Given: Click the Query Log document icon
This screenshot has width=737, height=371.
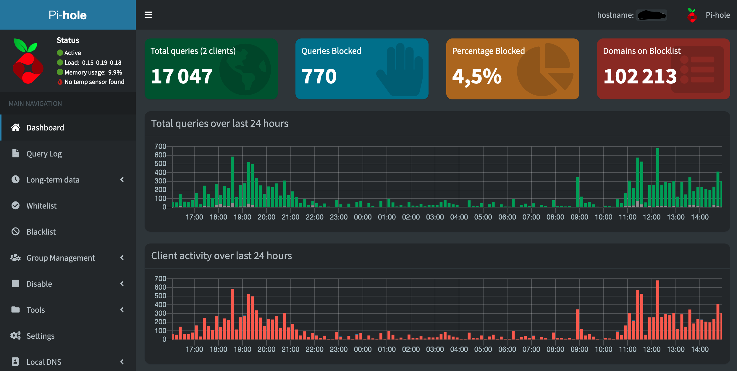Looking at the screenshot, I should coord(15,153).
